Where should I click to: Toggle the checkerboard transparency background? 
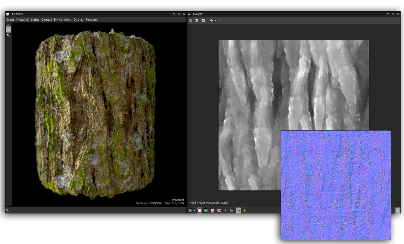(200, 211)
